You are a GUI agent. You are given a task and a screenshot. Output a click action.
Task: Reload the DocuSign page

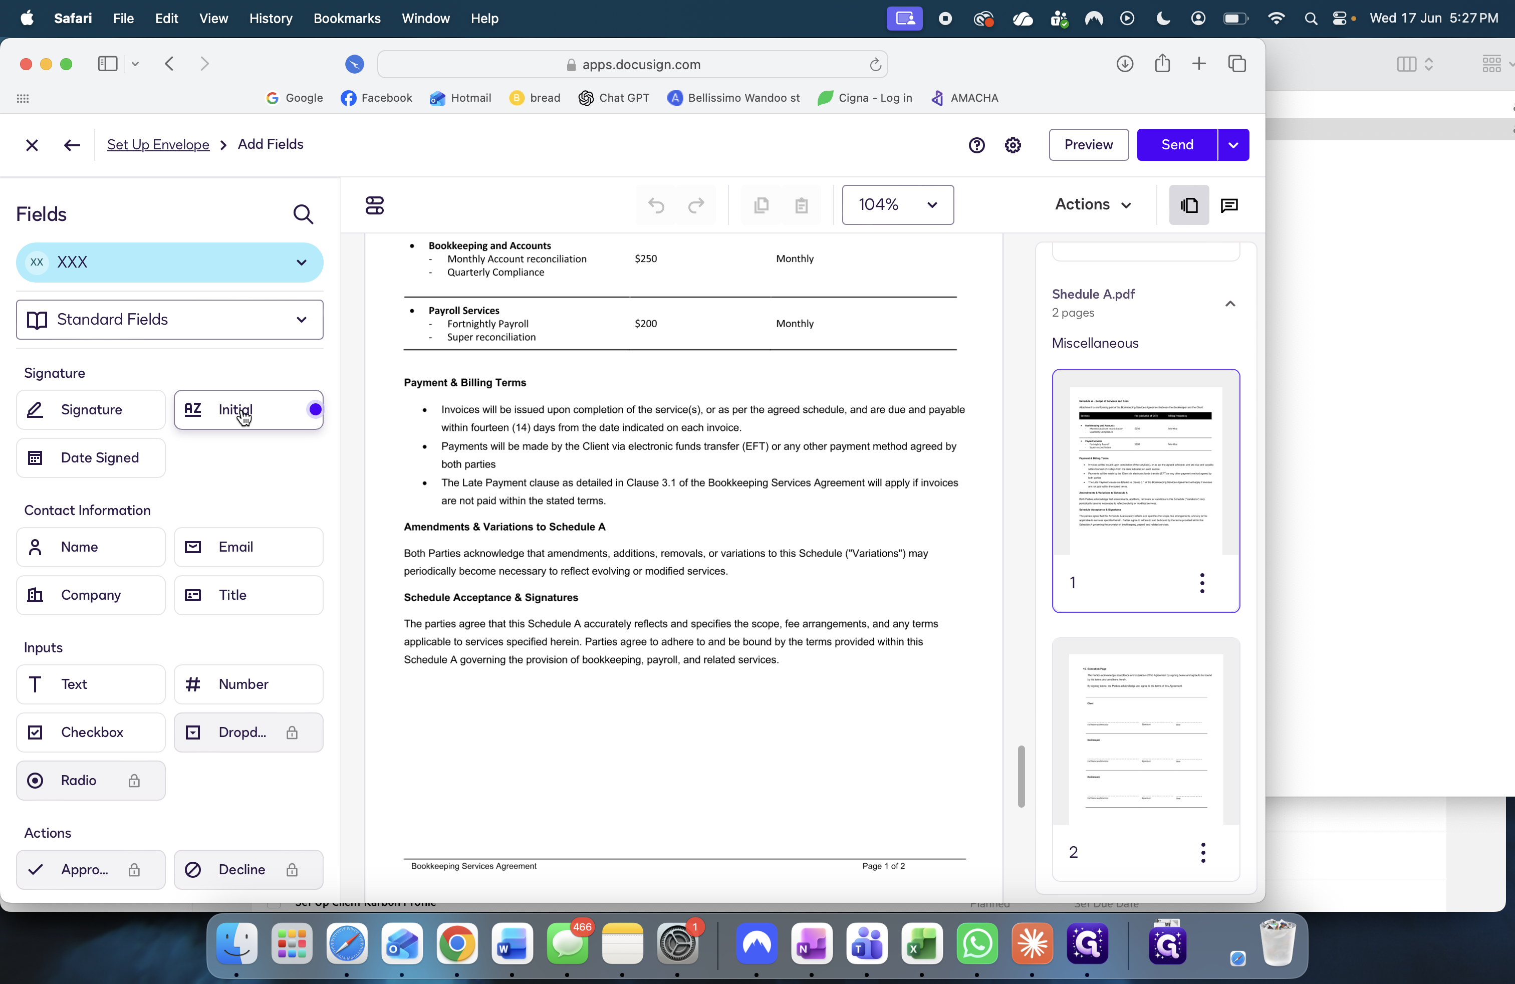click(875, 64)
